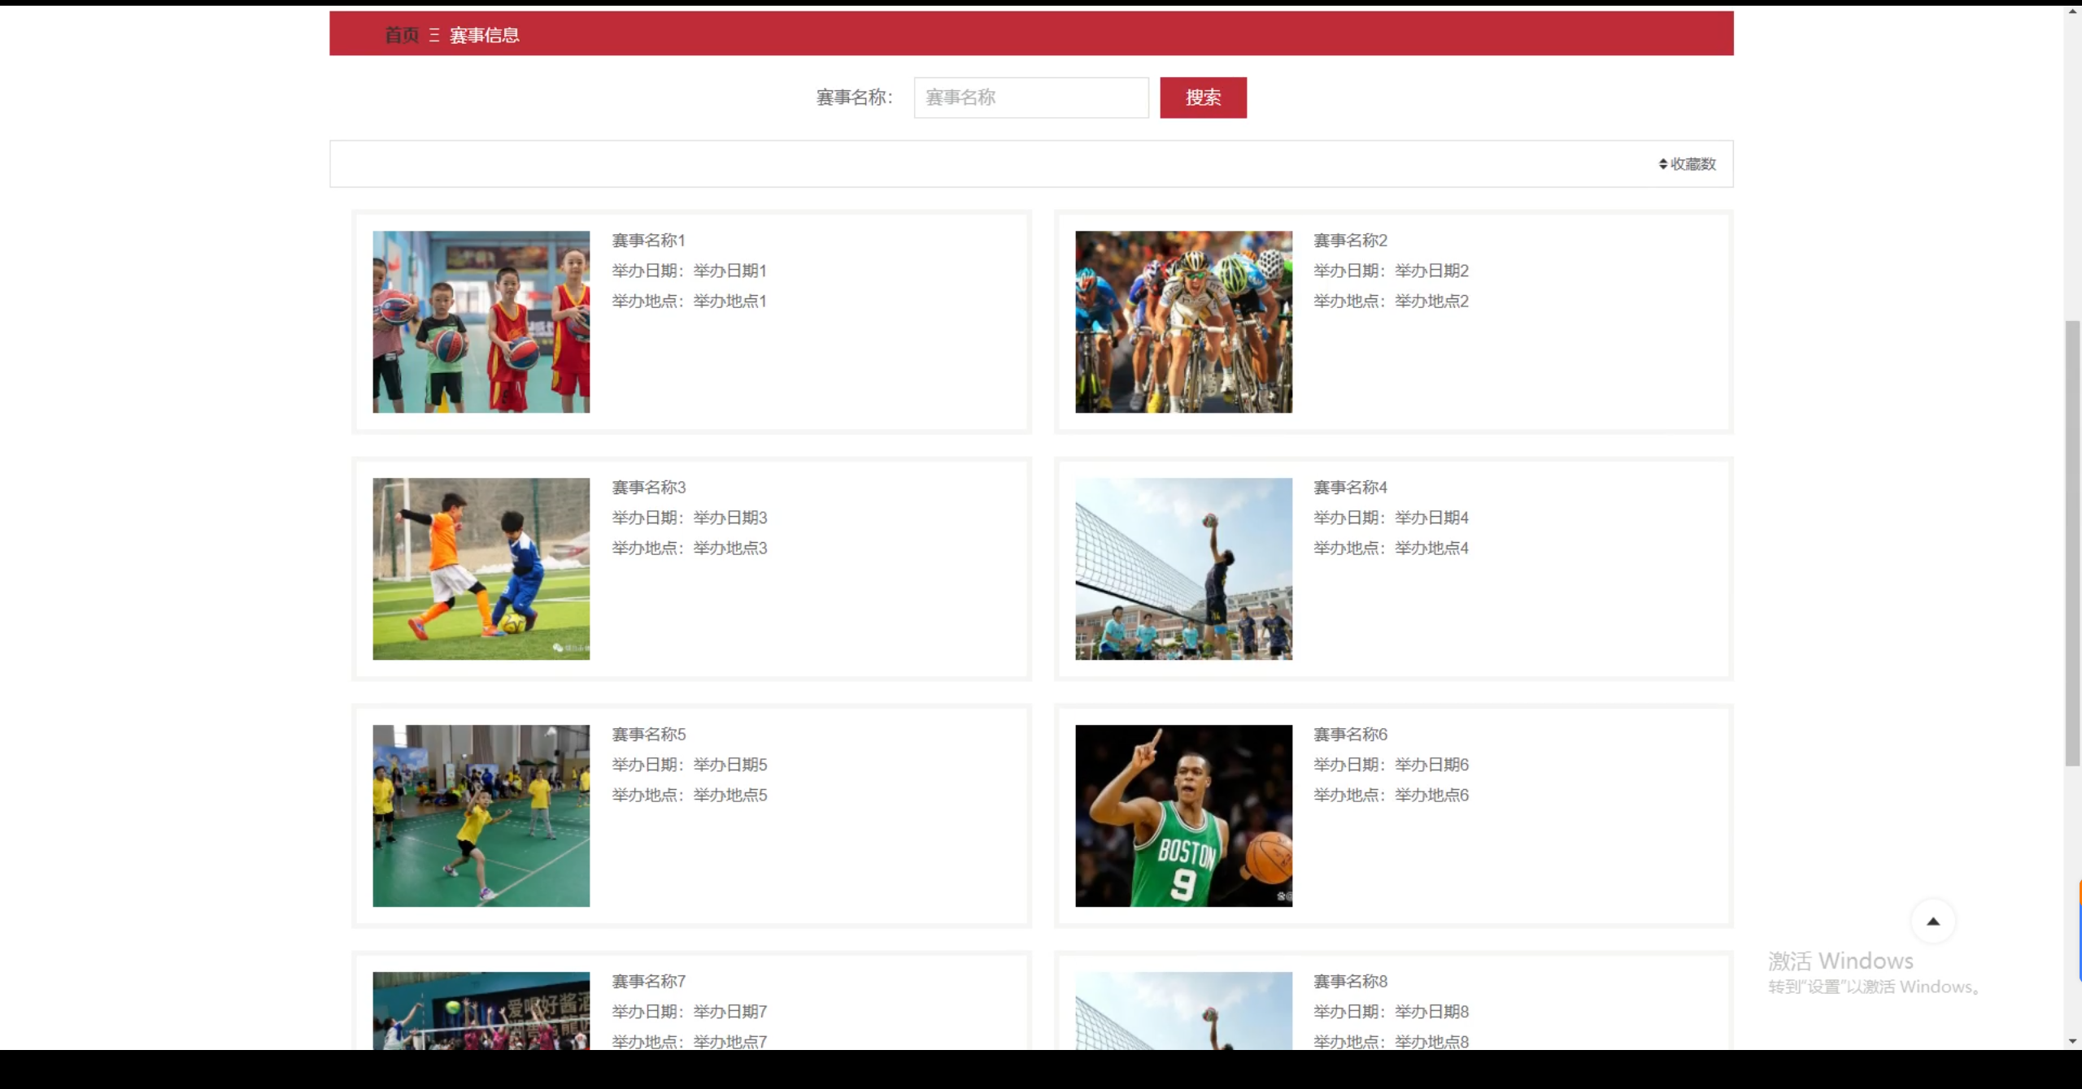Open the cycling race thumbnail of 赛事名称2

[1183, 322]
